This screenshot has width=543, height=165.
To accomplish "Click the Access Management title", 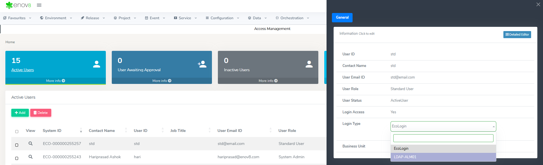I will pyautogui.click(x=272, y=29).
